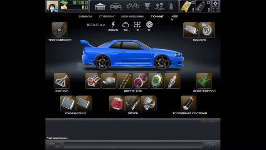Select the exhaust manifold part ВЫПУСК
Viewport: 266px width, 150px height.
click(62, 81)
